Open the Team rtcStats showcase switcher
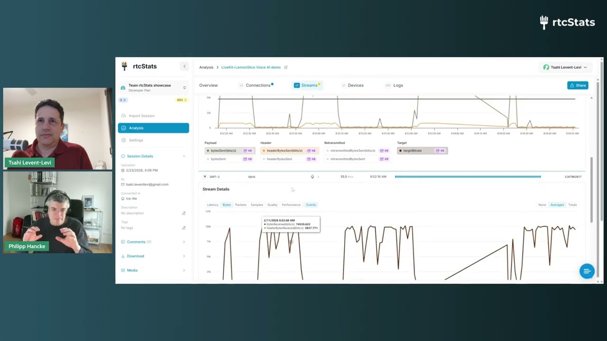The image size is (607, 341). 153,87
